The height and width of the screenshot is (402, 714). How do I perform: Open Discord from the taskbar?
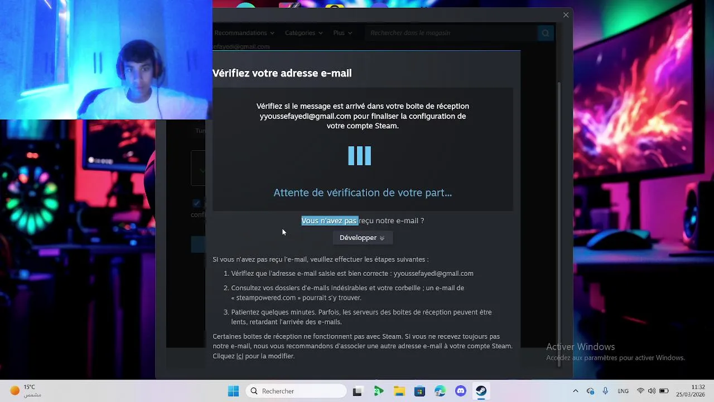pyautogui.click(x=461, y=391)
